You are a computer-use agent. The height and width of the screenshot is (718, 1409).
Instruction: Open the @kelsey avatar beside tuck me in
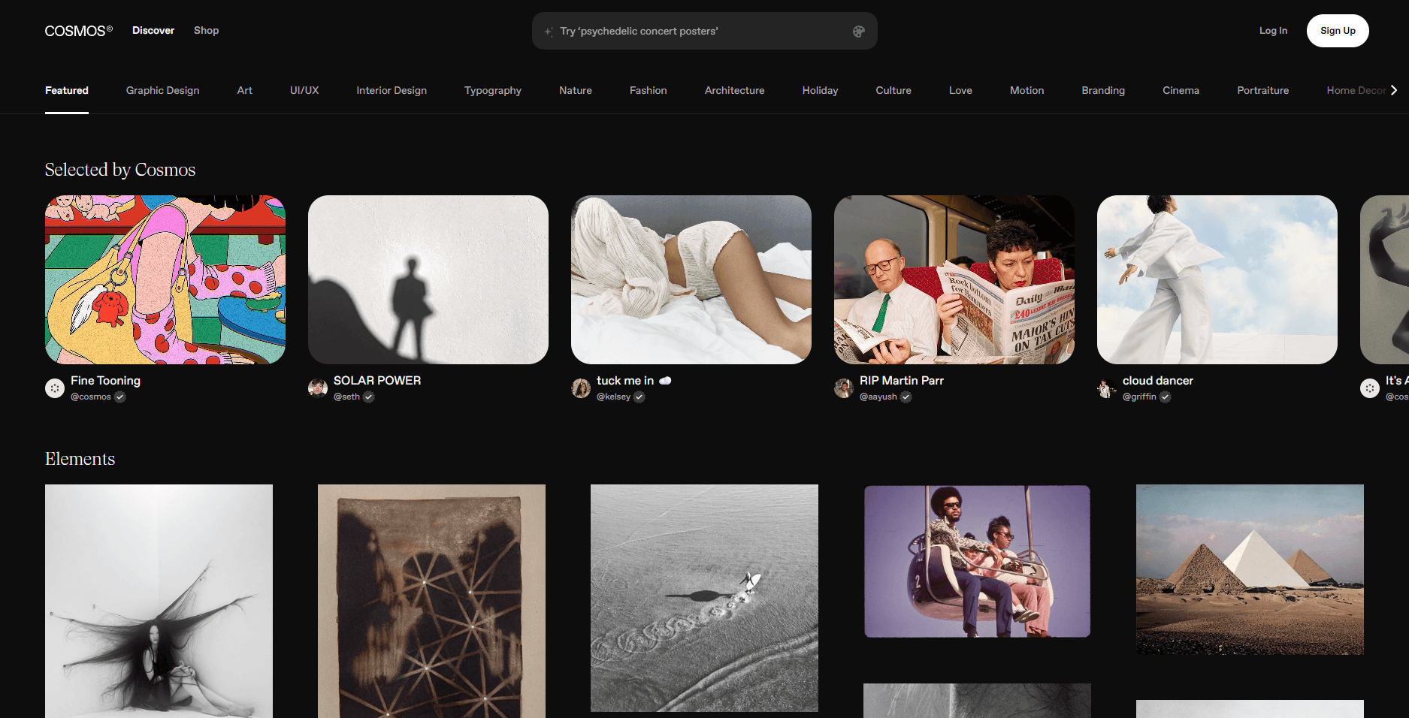(581, 388)
